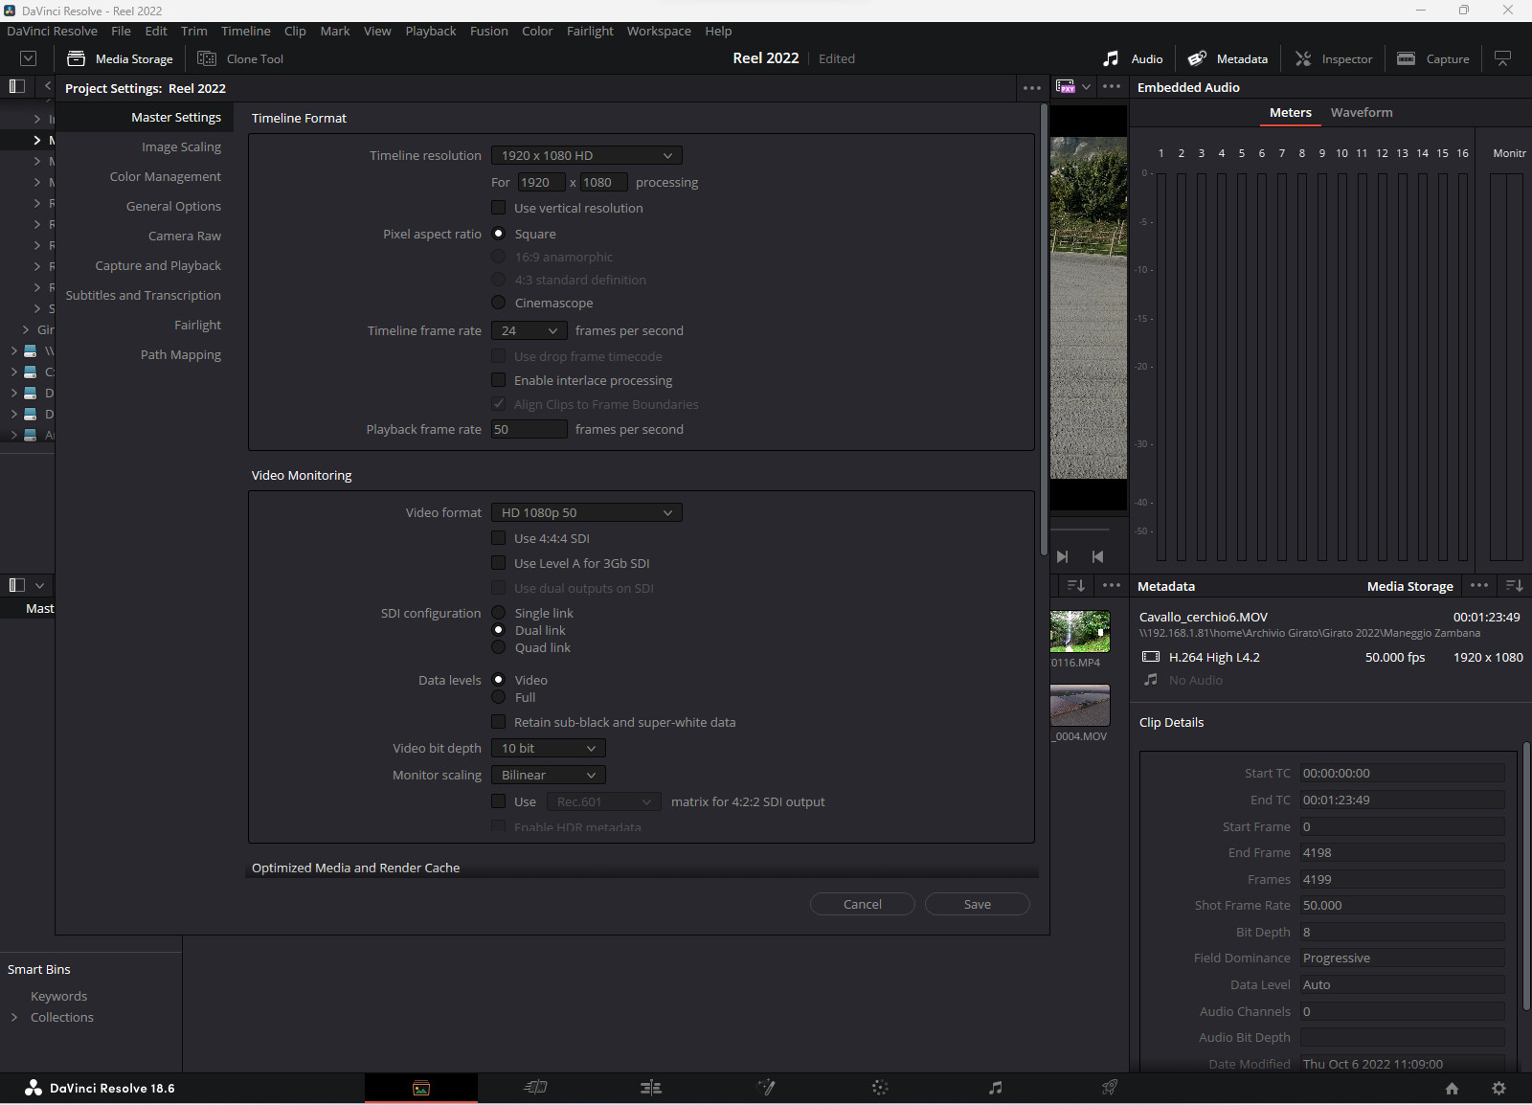Viewport: 1532px width, 1105px height.
Task: Click the Keywords smart bin
Action: (x=58, y=996)
